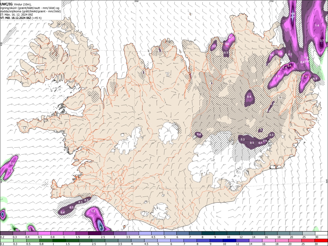
Task: Click the 0.2 tick label on the legend
Action: pos(2,237)
